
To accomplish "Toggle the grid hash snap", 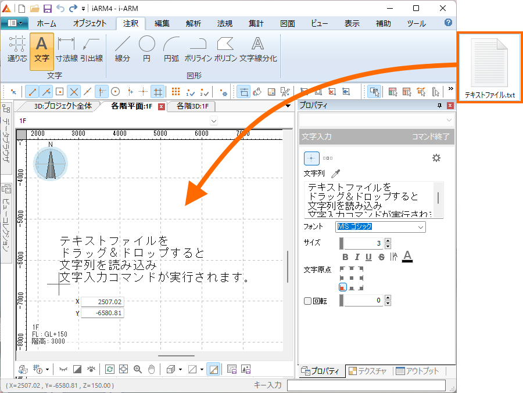I will pyautogui.click(x=157, y=92).
